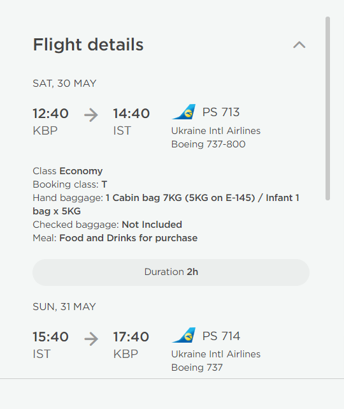Select the PS 713 flight number
Screen dimensions: 344x409
[x=221, y=112]
